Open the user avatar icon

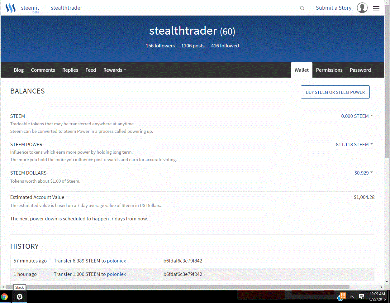(362, 8)
